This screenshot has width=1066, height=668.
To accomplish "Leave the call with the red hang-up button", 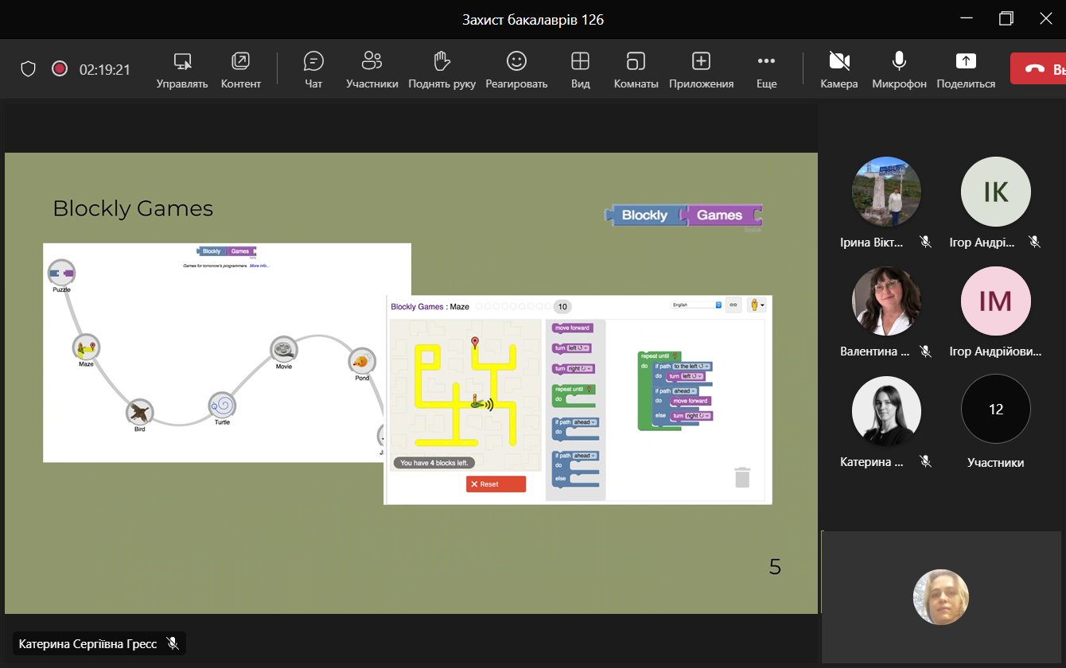I will point(1037,69).
